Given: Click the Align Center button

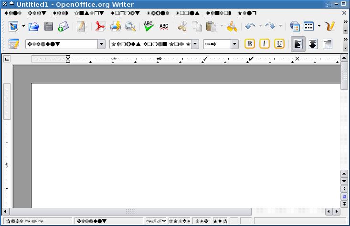Looking at the screenshot, I should coord(313,44).
